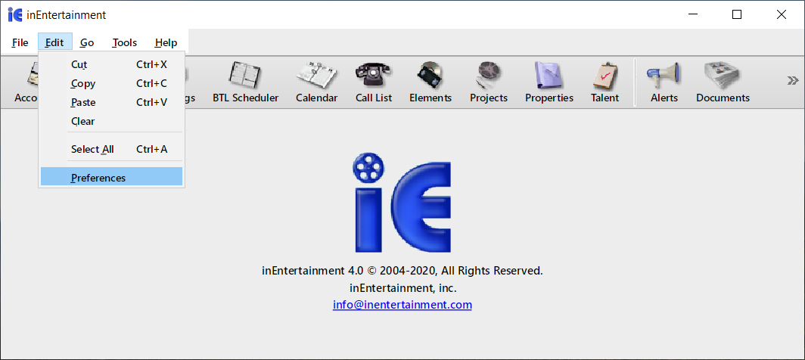Maximize the inEntertainment window
This screenshot has height=360, width=805.
[x=737, y=14]
